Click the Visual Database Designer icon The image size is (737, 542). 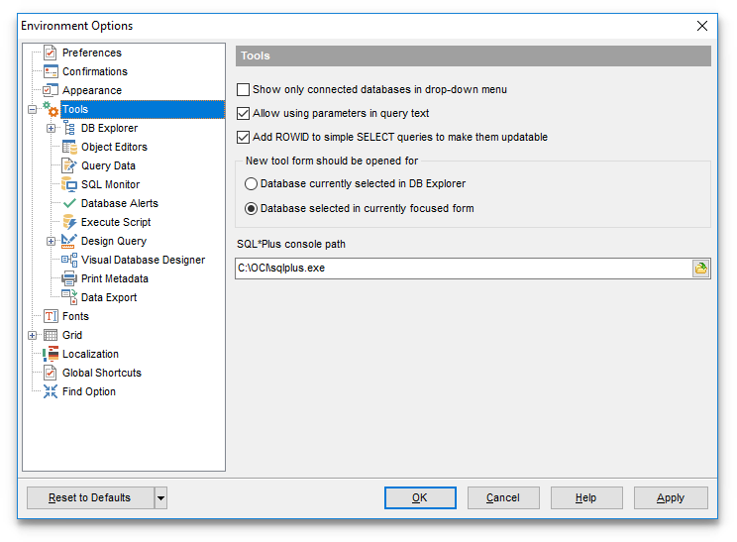[x=69, y=260]
